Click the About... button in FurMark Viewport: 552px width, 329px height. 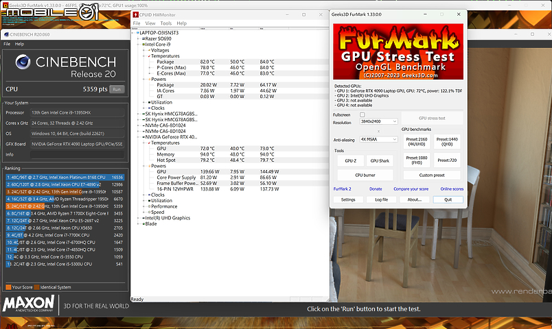click(x=415, y=199)
